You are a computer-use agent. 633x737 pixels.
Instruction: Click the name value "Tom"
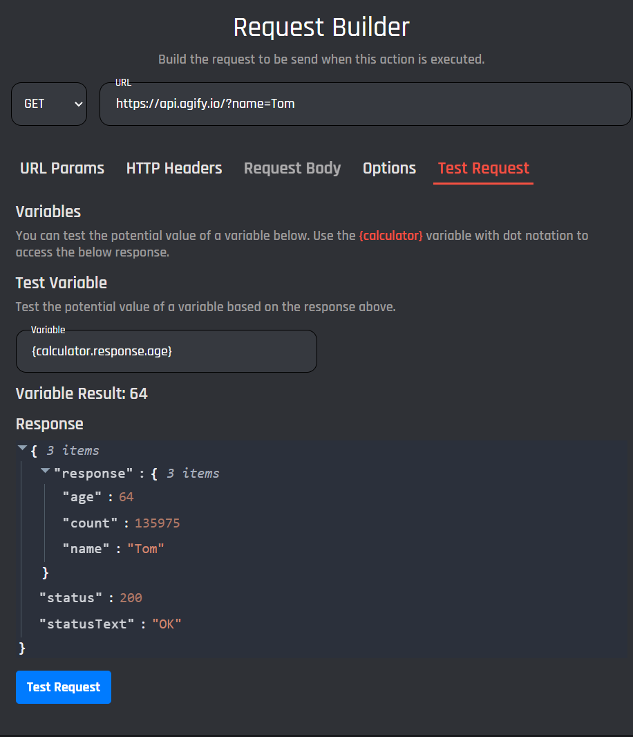(x=146, y=549)
